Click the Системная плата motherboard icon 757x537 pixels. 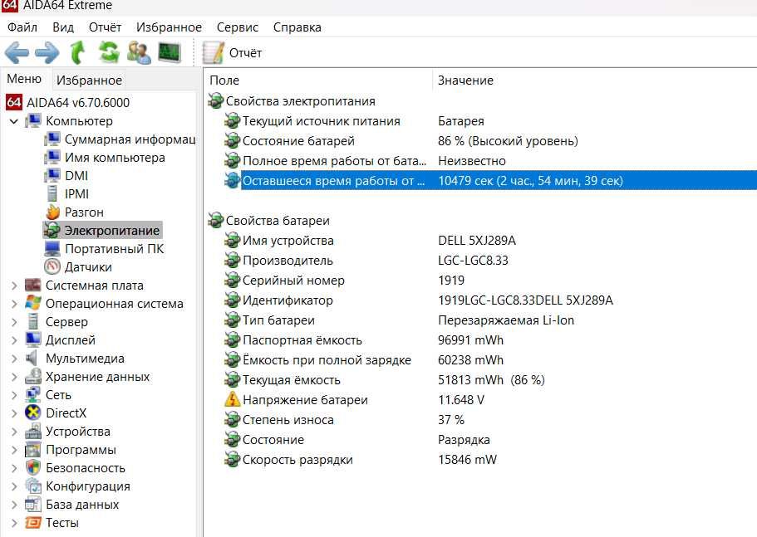(x=33, y=286)
